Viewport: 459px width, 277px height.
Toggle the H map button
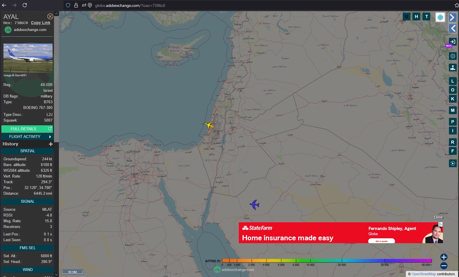(416, 17)
